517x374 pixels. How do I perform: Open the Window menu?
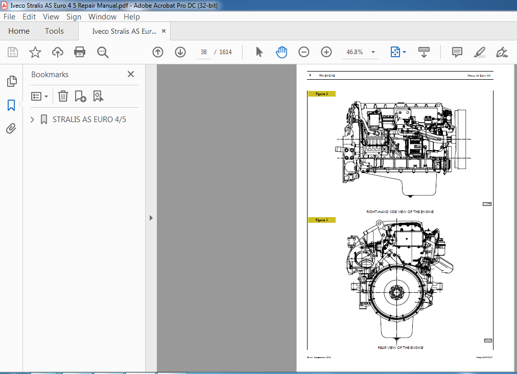click(x=102, y=17)
